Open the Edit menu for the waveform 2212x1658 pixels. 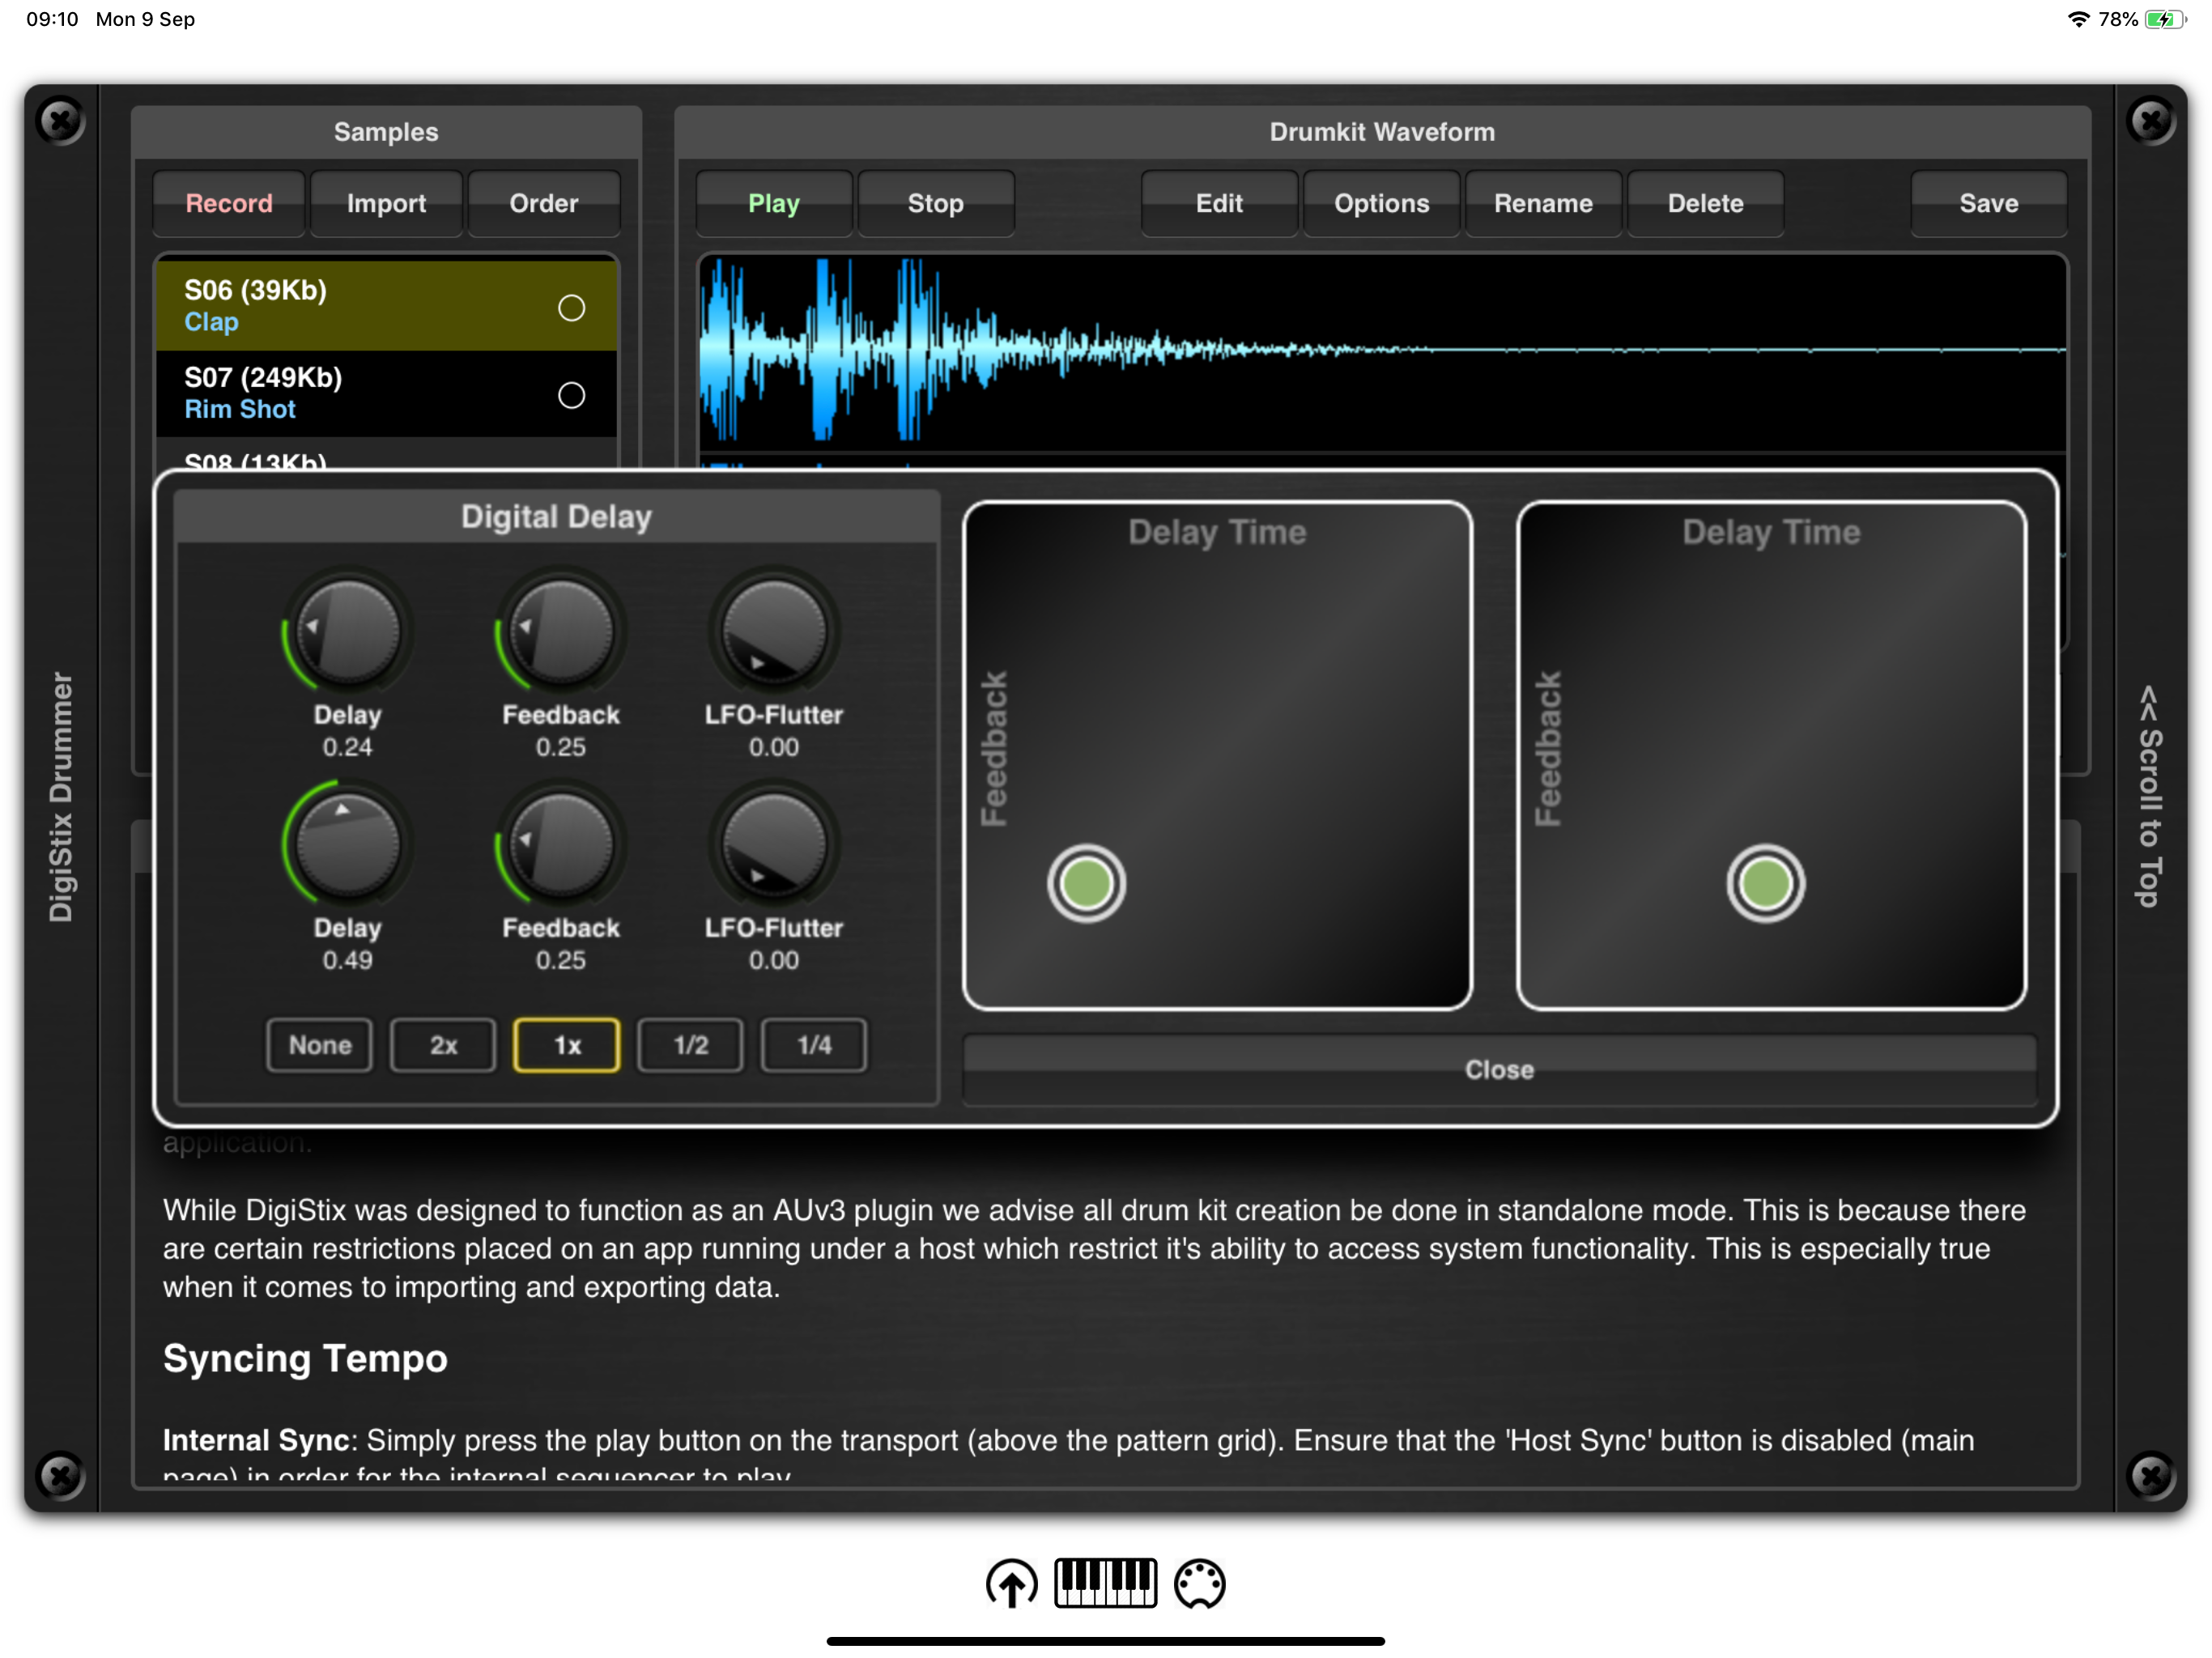[x=1219, y=204]
